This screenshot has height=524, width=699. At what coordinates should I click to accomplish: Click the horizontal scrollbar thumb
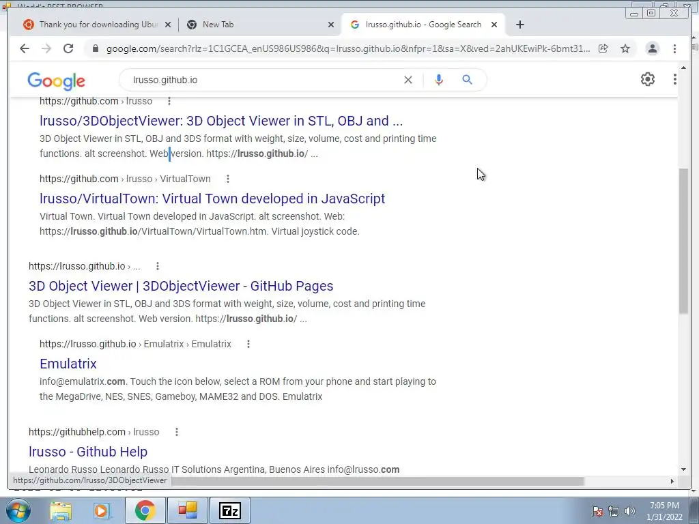(x=378, y=481)
